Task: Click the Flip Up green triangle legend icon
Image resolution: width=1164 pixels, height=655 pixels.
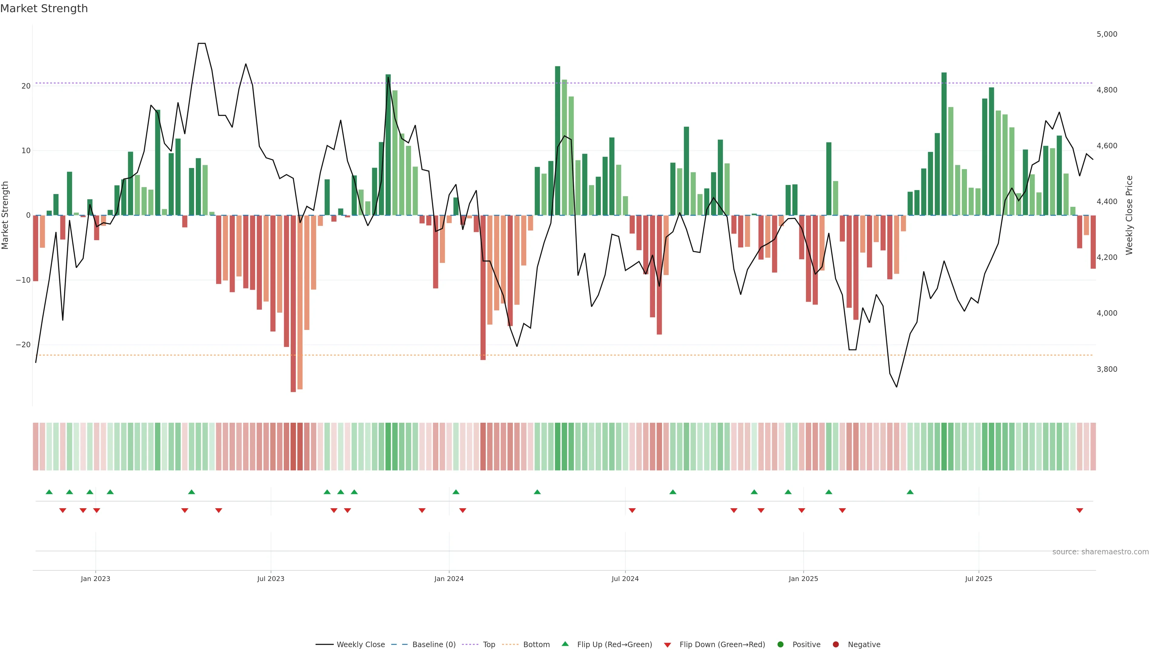Action: [565, 644]
